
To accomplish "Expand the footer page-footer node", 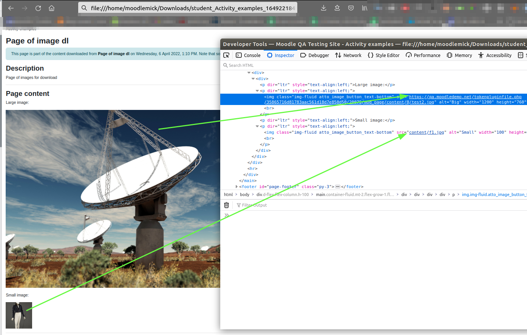I will click(x=236, y=187).
